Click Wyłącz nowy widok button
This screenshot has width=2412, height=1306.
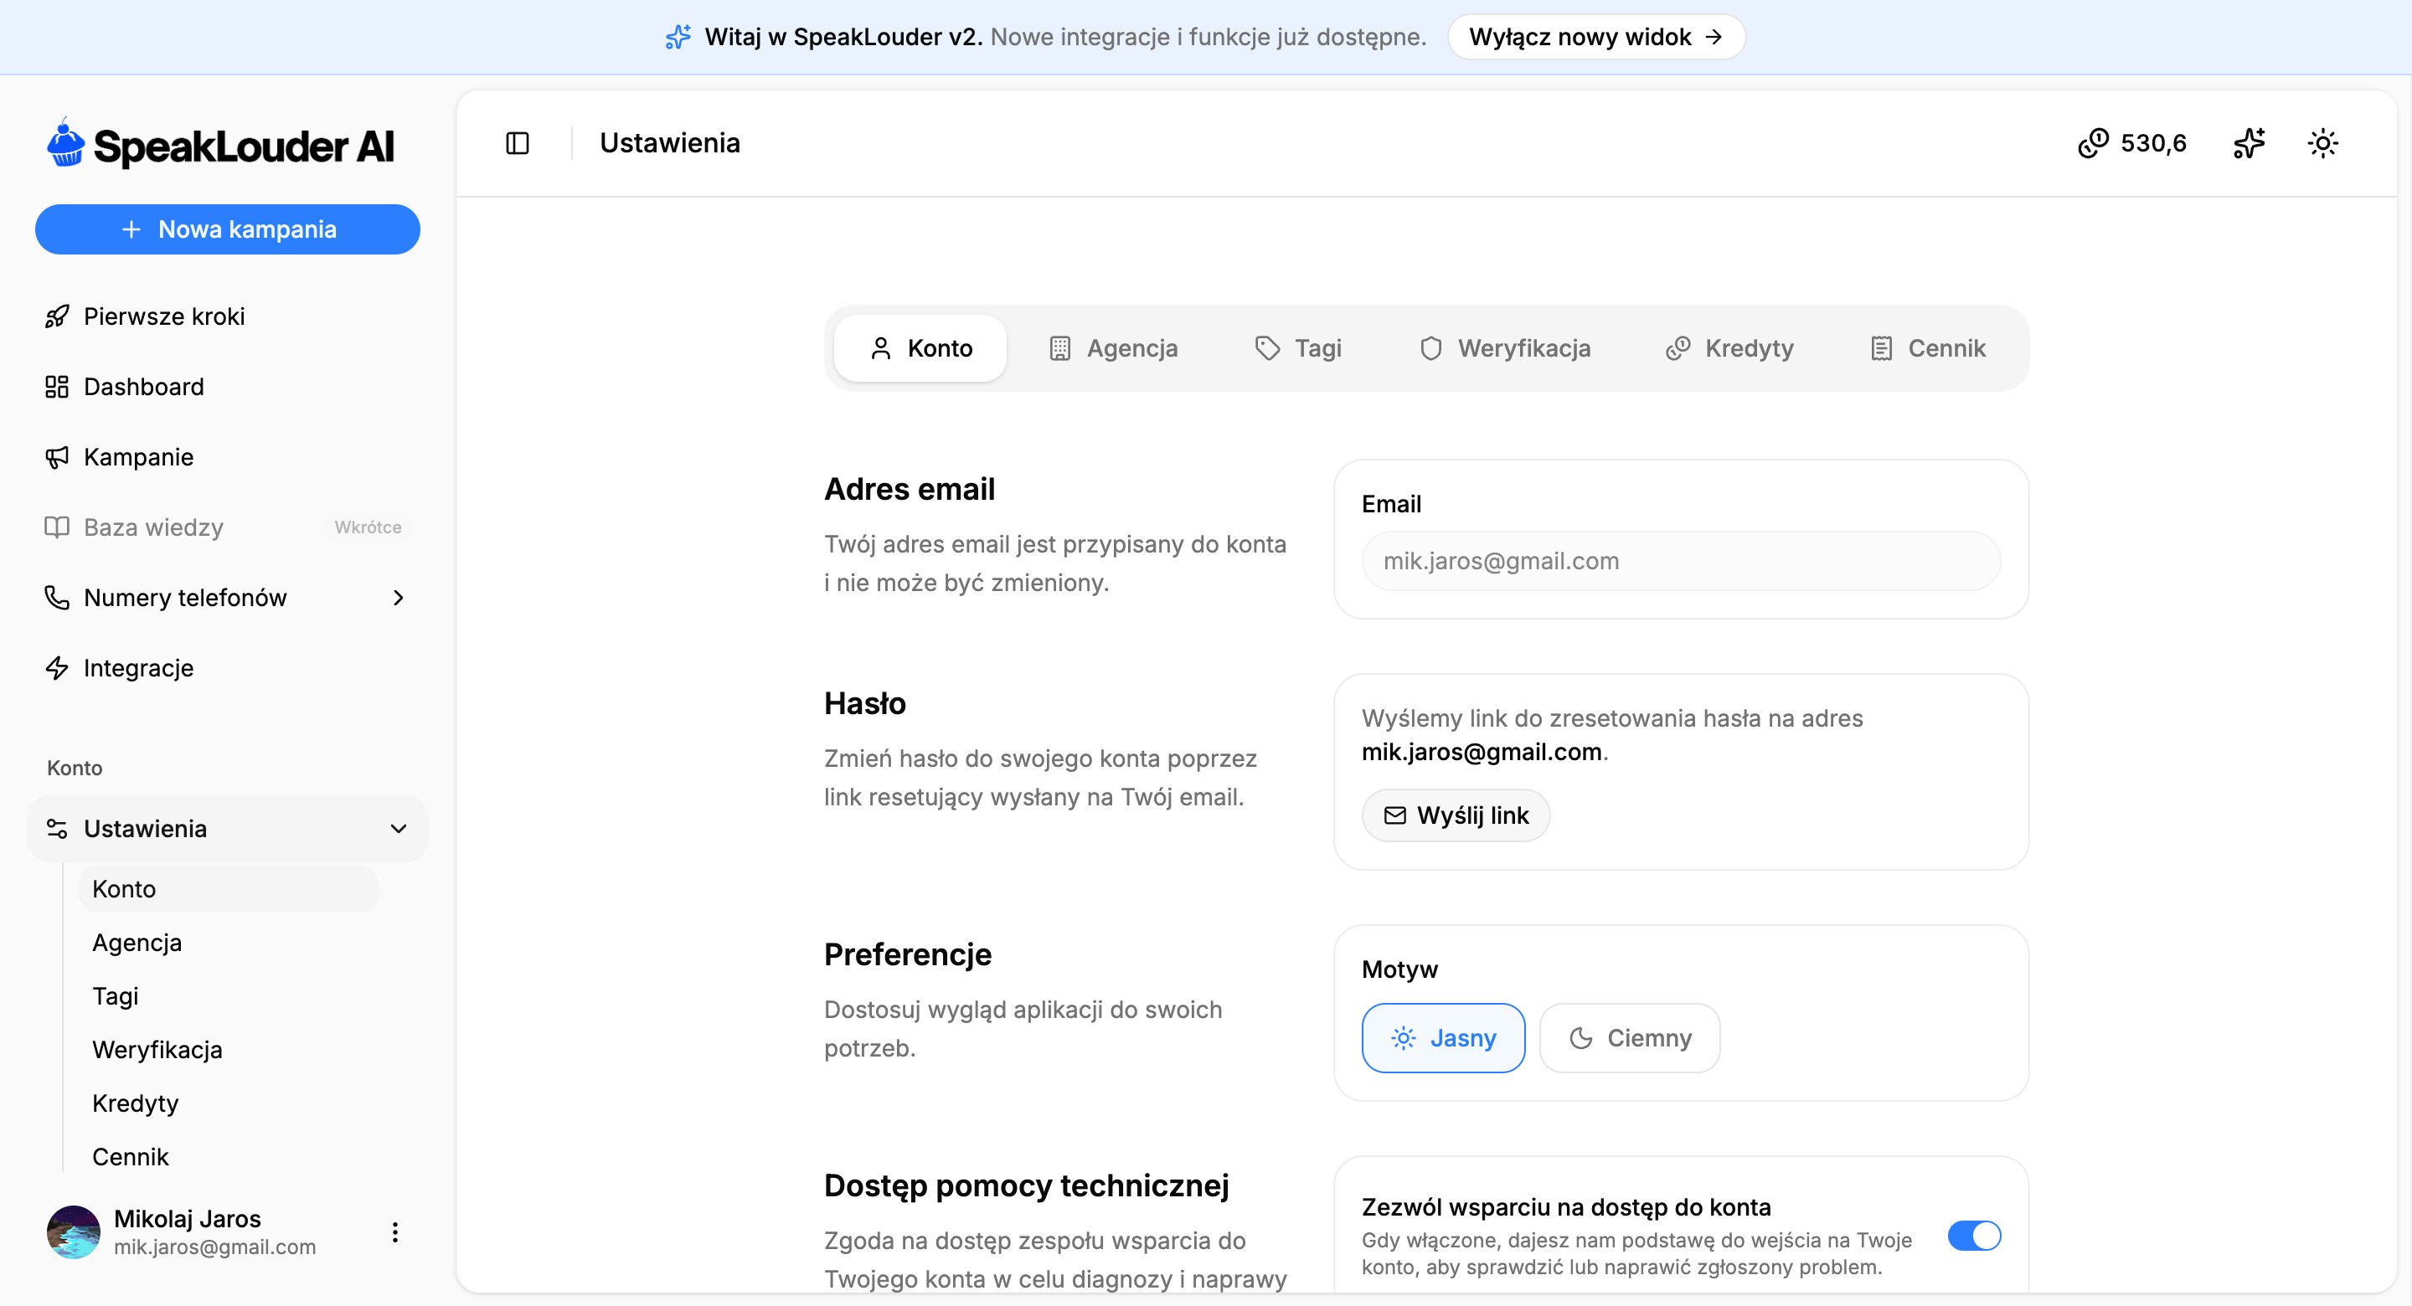click(x=1596, y=37)
